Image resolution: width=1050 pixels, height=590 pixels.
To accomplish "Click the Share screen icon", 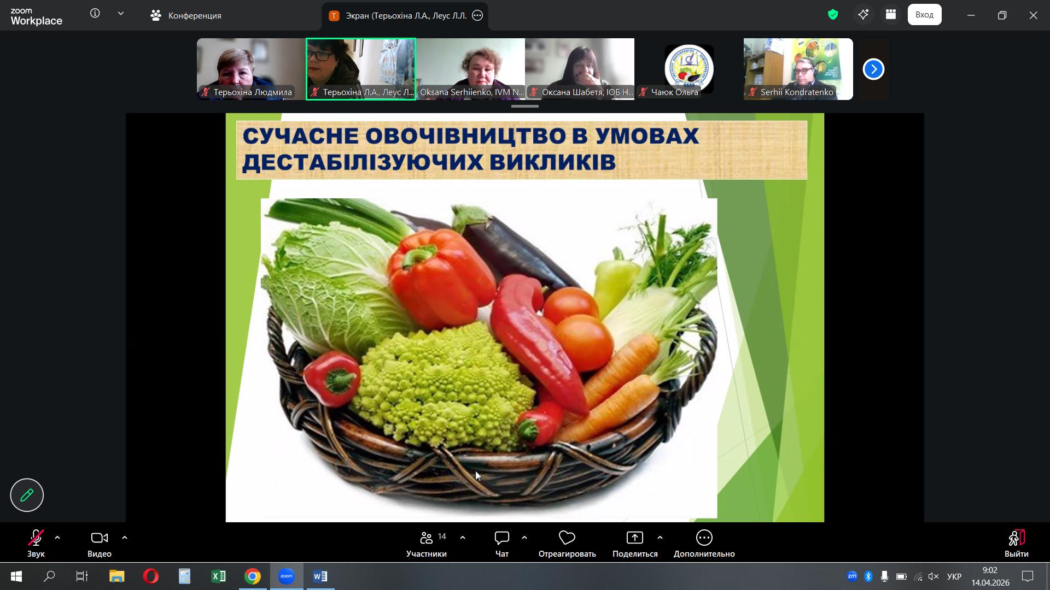I will point(634,538).
